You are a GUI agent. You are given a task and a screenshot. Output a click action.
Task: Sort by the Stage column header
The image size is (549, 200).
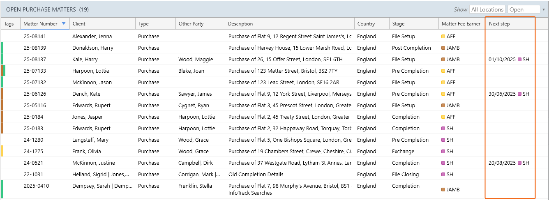click(398, 24)
